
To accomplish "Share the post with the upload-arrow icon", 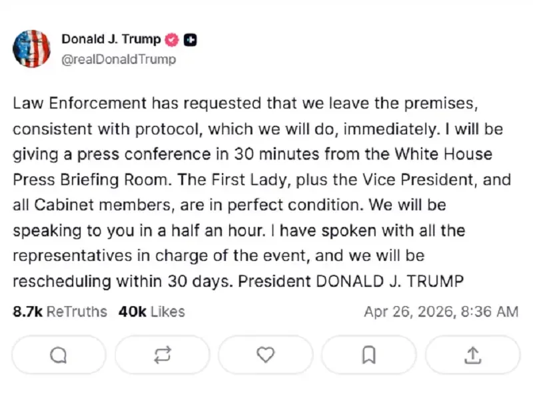I will tap(472, 355).
